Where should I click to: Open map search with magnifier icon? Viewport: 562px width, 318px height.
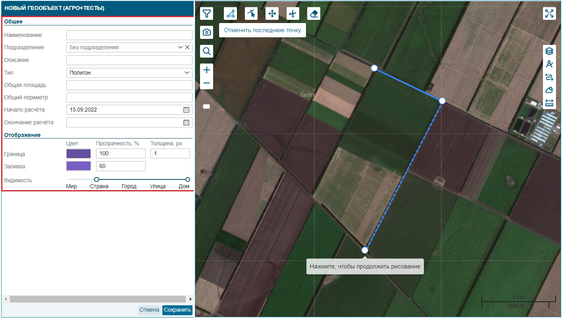(207, 51)
